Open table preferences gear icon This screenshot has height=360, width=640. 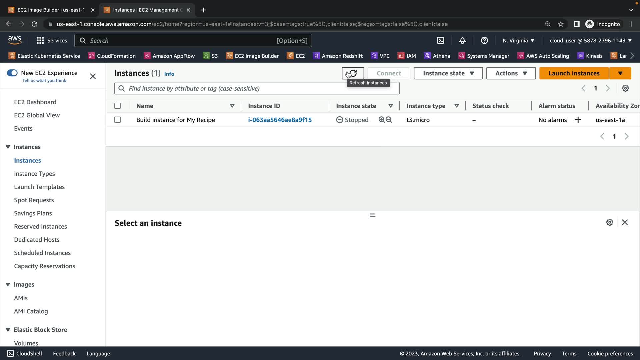[x=625, y=88]
